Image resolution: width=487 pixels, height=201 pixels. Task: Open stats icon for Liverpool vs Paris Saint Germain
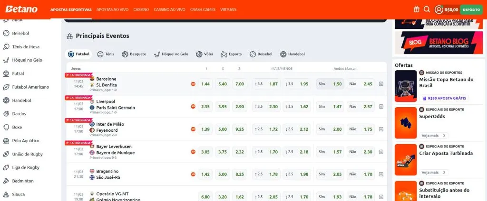pos(381,107)
